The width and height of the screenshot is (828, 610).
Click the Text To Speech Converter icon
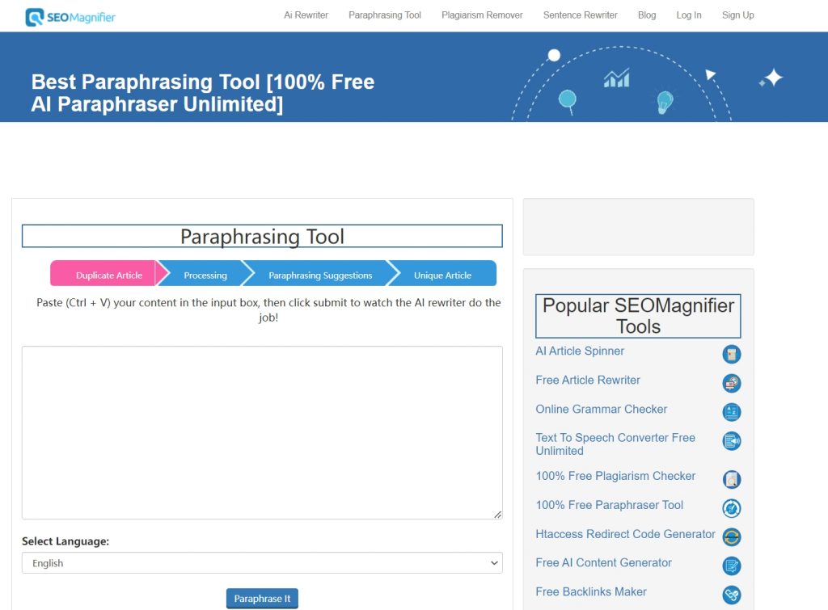pos(732,441)
